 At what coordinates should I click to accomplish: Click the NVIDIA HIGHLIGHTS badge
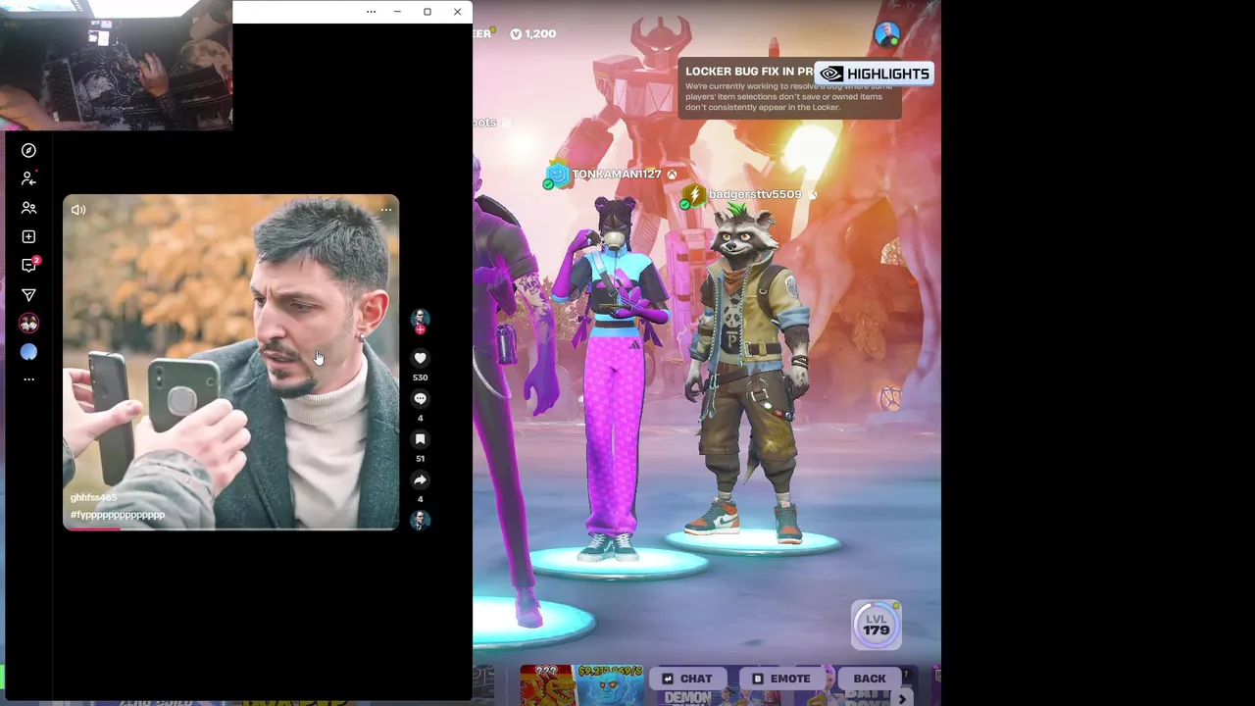[x=874, y=74]
